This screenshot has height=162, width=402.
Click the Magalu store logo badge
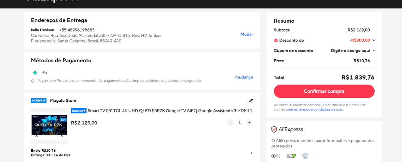[x=39, y=100]
